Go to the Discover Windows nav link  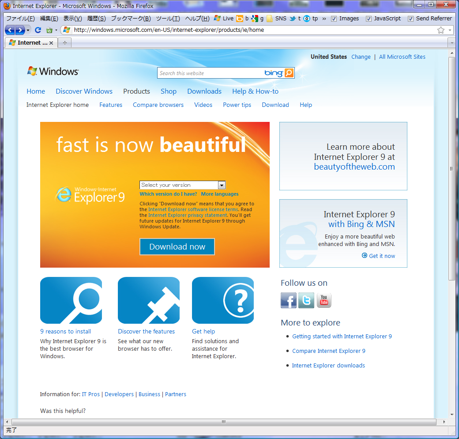[84, 91]
